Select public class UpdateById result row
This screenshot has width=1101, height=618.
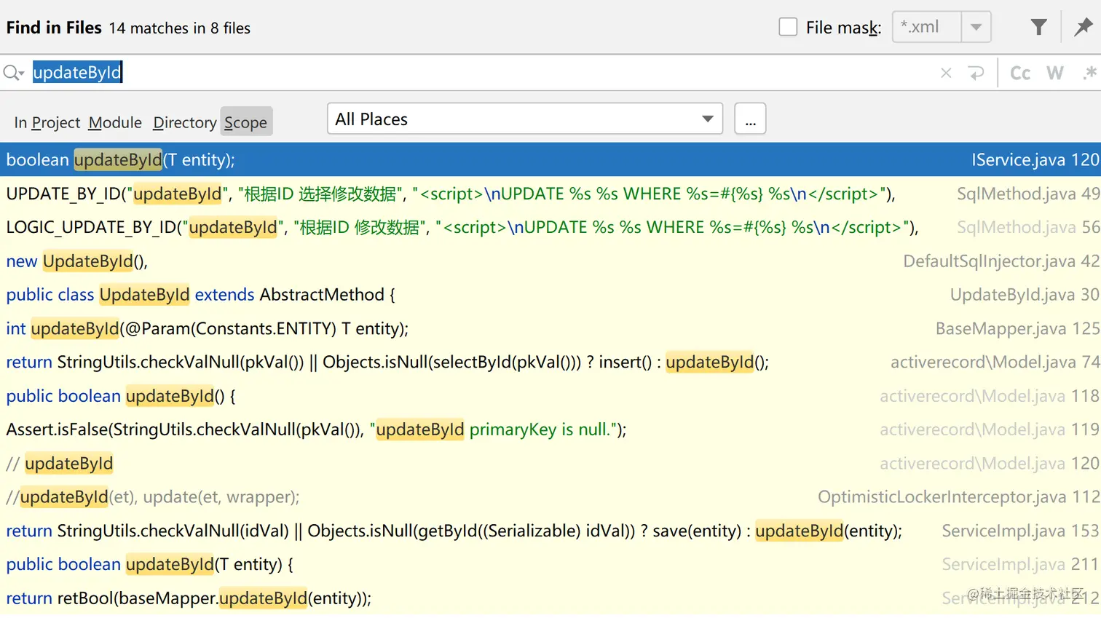[550, 294]
